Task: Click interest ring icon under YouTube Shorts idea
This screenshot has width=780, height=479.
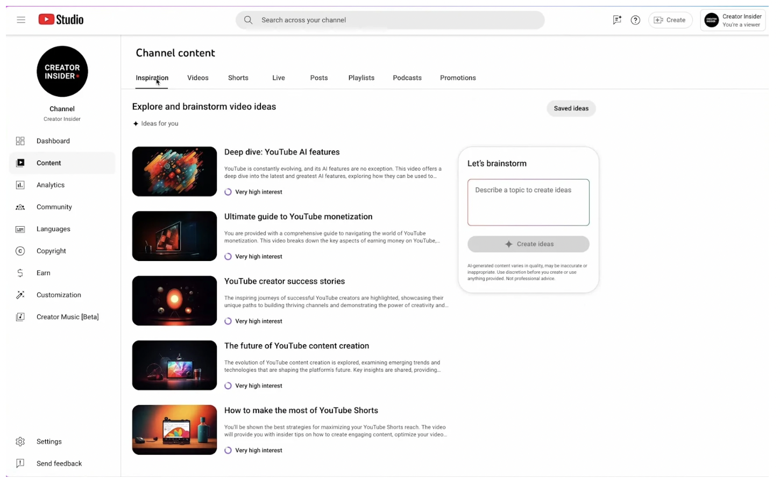Action: tap(228, 451)
